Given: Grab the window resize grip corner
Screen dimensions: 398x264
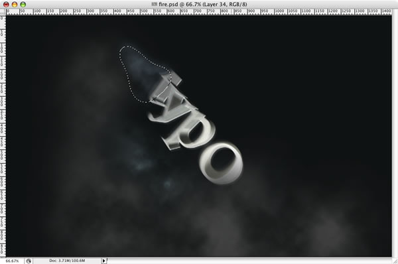Looking at the screenshot, I should [x=395, y=261].
